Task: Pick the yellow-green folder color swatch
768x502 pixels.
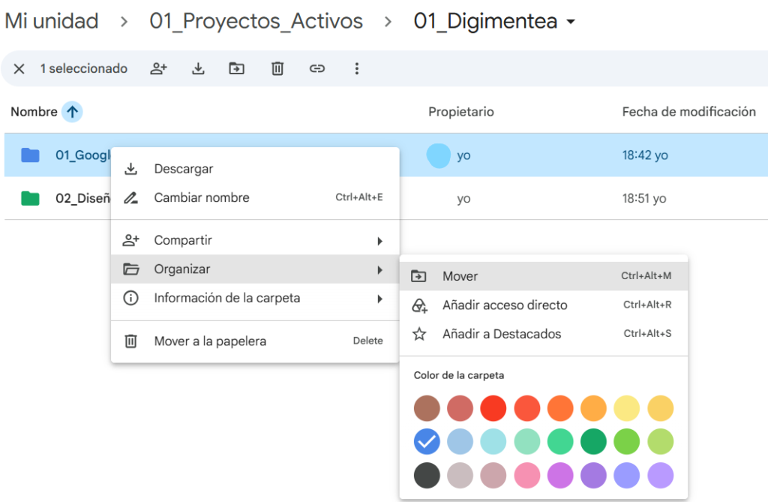Action: pyautogui.click(x=661, y=442)
